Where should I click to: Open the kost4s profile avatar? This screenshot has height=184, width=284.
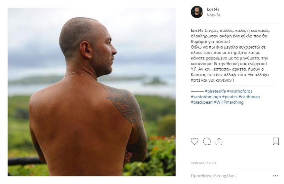pos(197,12)
